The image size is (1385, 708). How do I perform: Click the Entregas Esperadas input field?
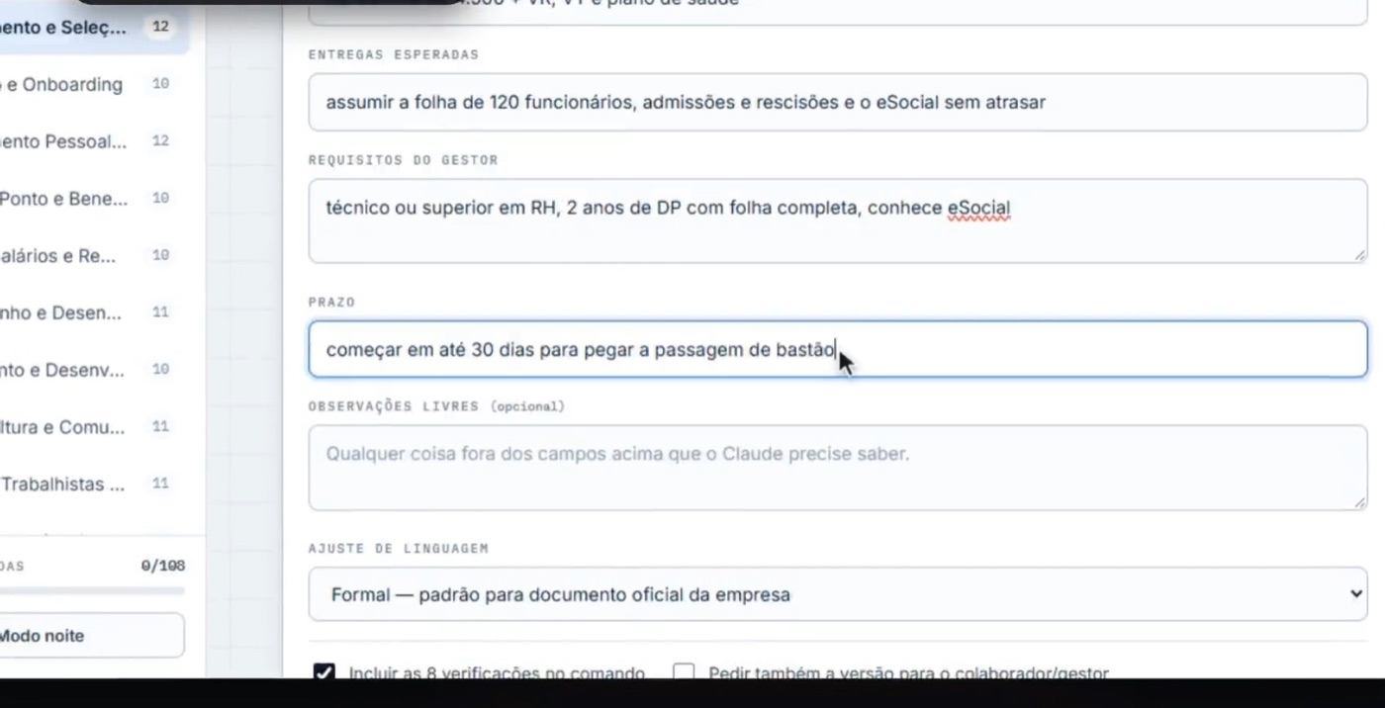coord(837,102)
